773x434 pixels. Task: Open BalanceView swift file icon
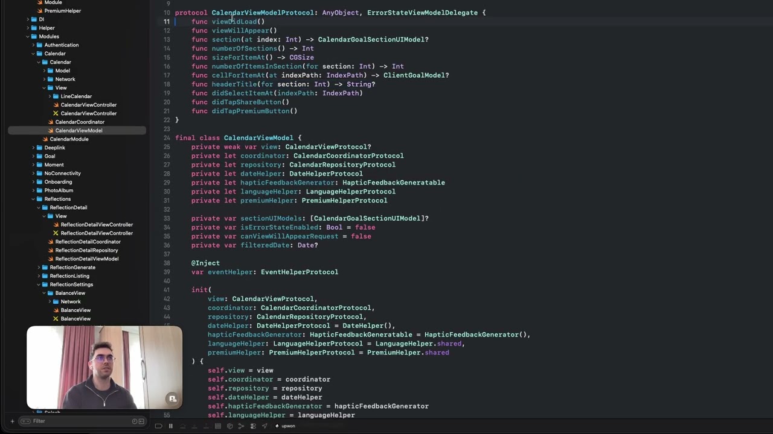coord(56,310)
